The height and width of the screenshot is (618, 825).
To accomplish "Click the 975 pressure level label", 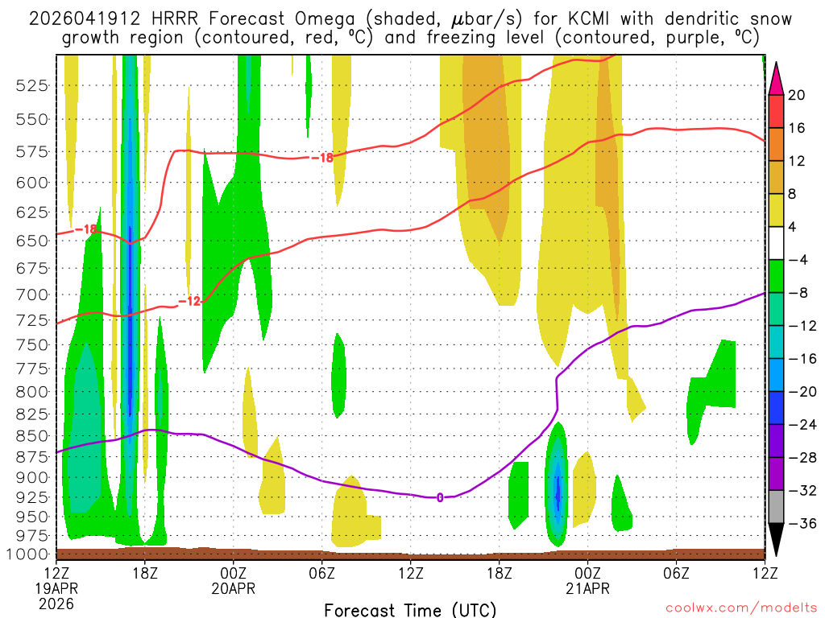I will click(32, 535).
